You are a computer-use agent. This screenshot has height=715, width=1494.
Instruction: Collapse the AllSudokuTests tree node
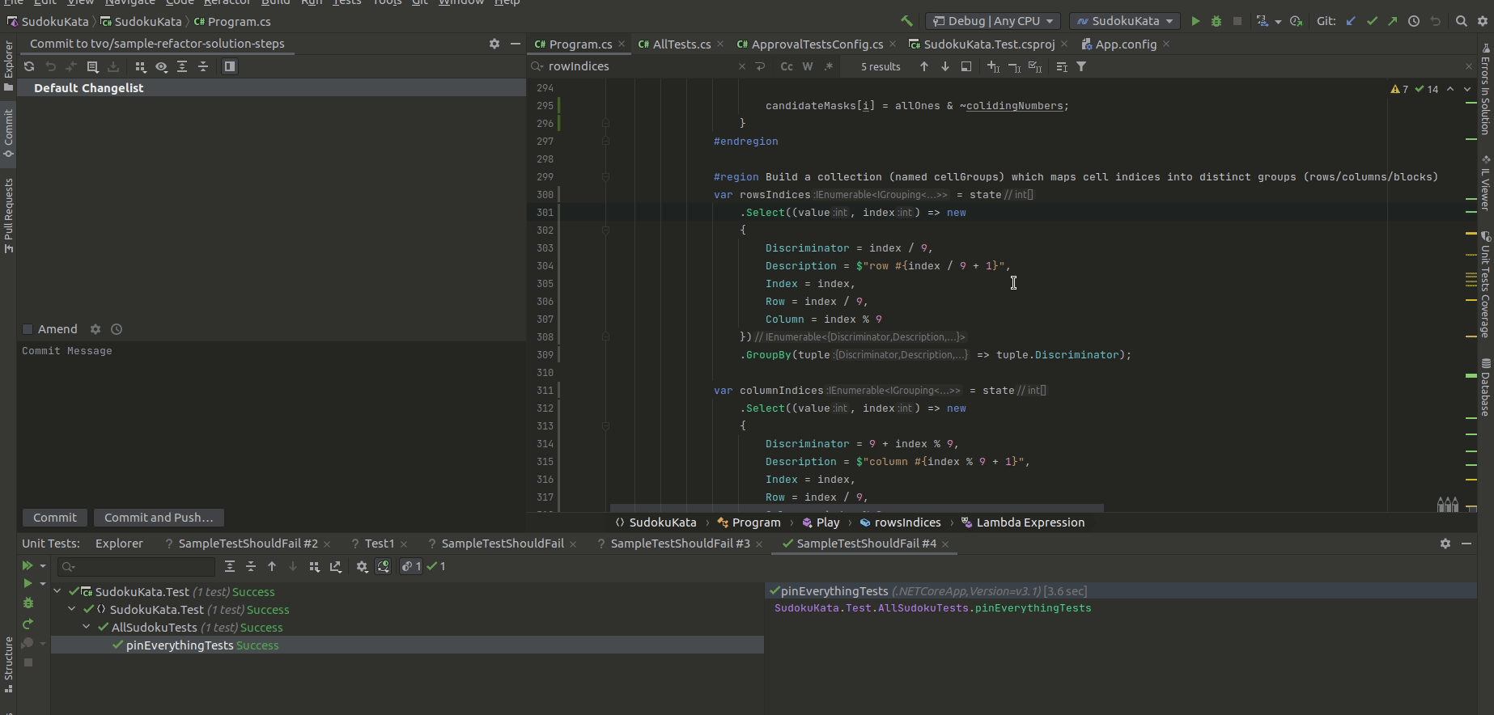point(87,627)
